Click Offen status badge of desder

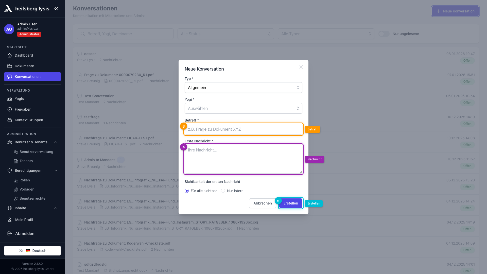(x=467, y=61)
